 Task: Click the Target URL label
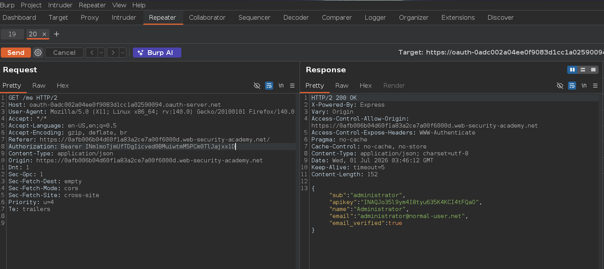(501, 53)
